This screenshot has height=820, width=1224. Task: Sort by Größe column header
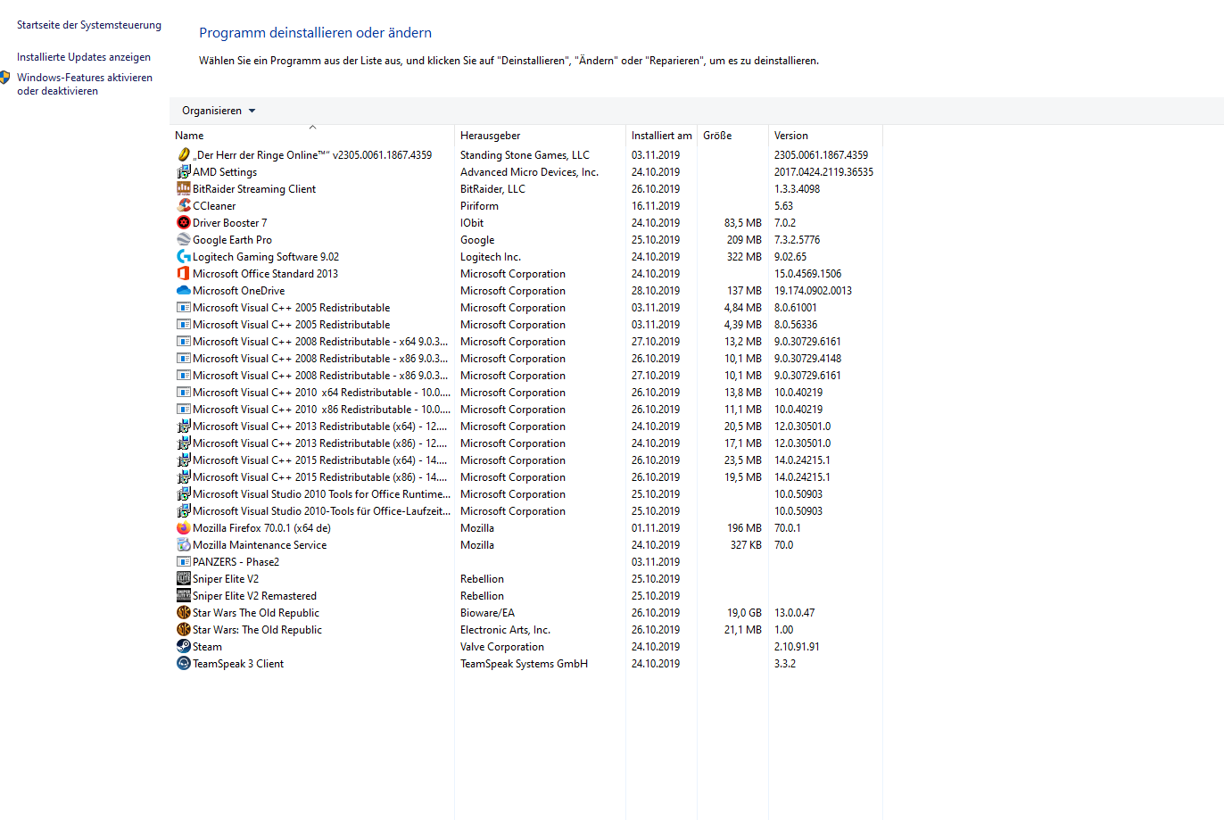[732, 136]
